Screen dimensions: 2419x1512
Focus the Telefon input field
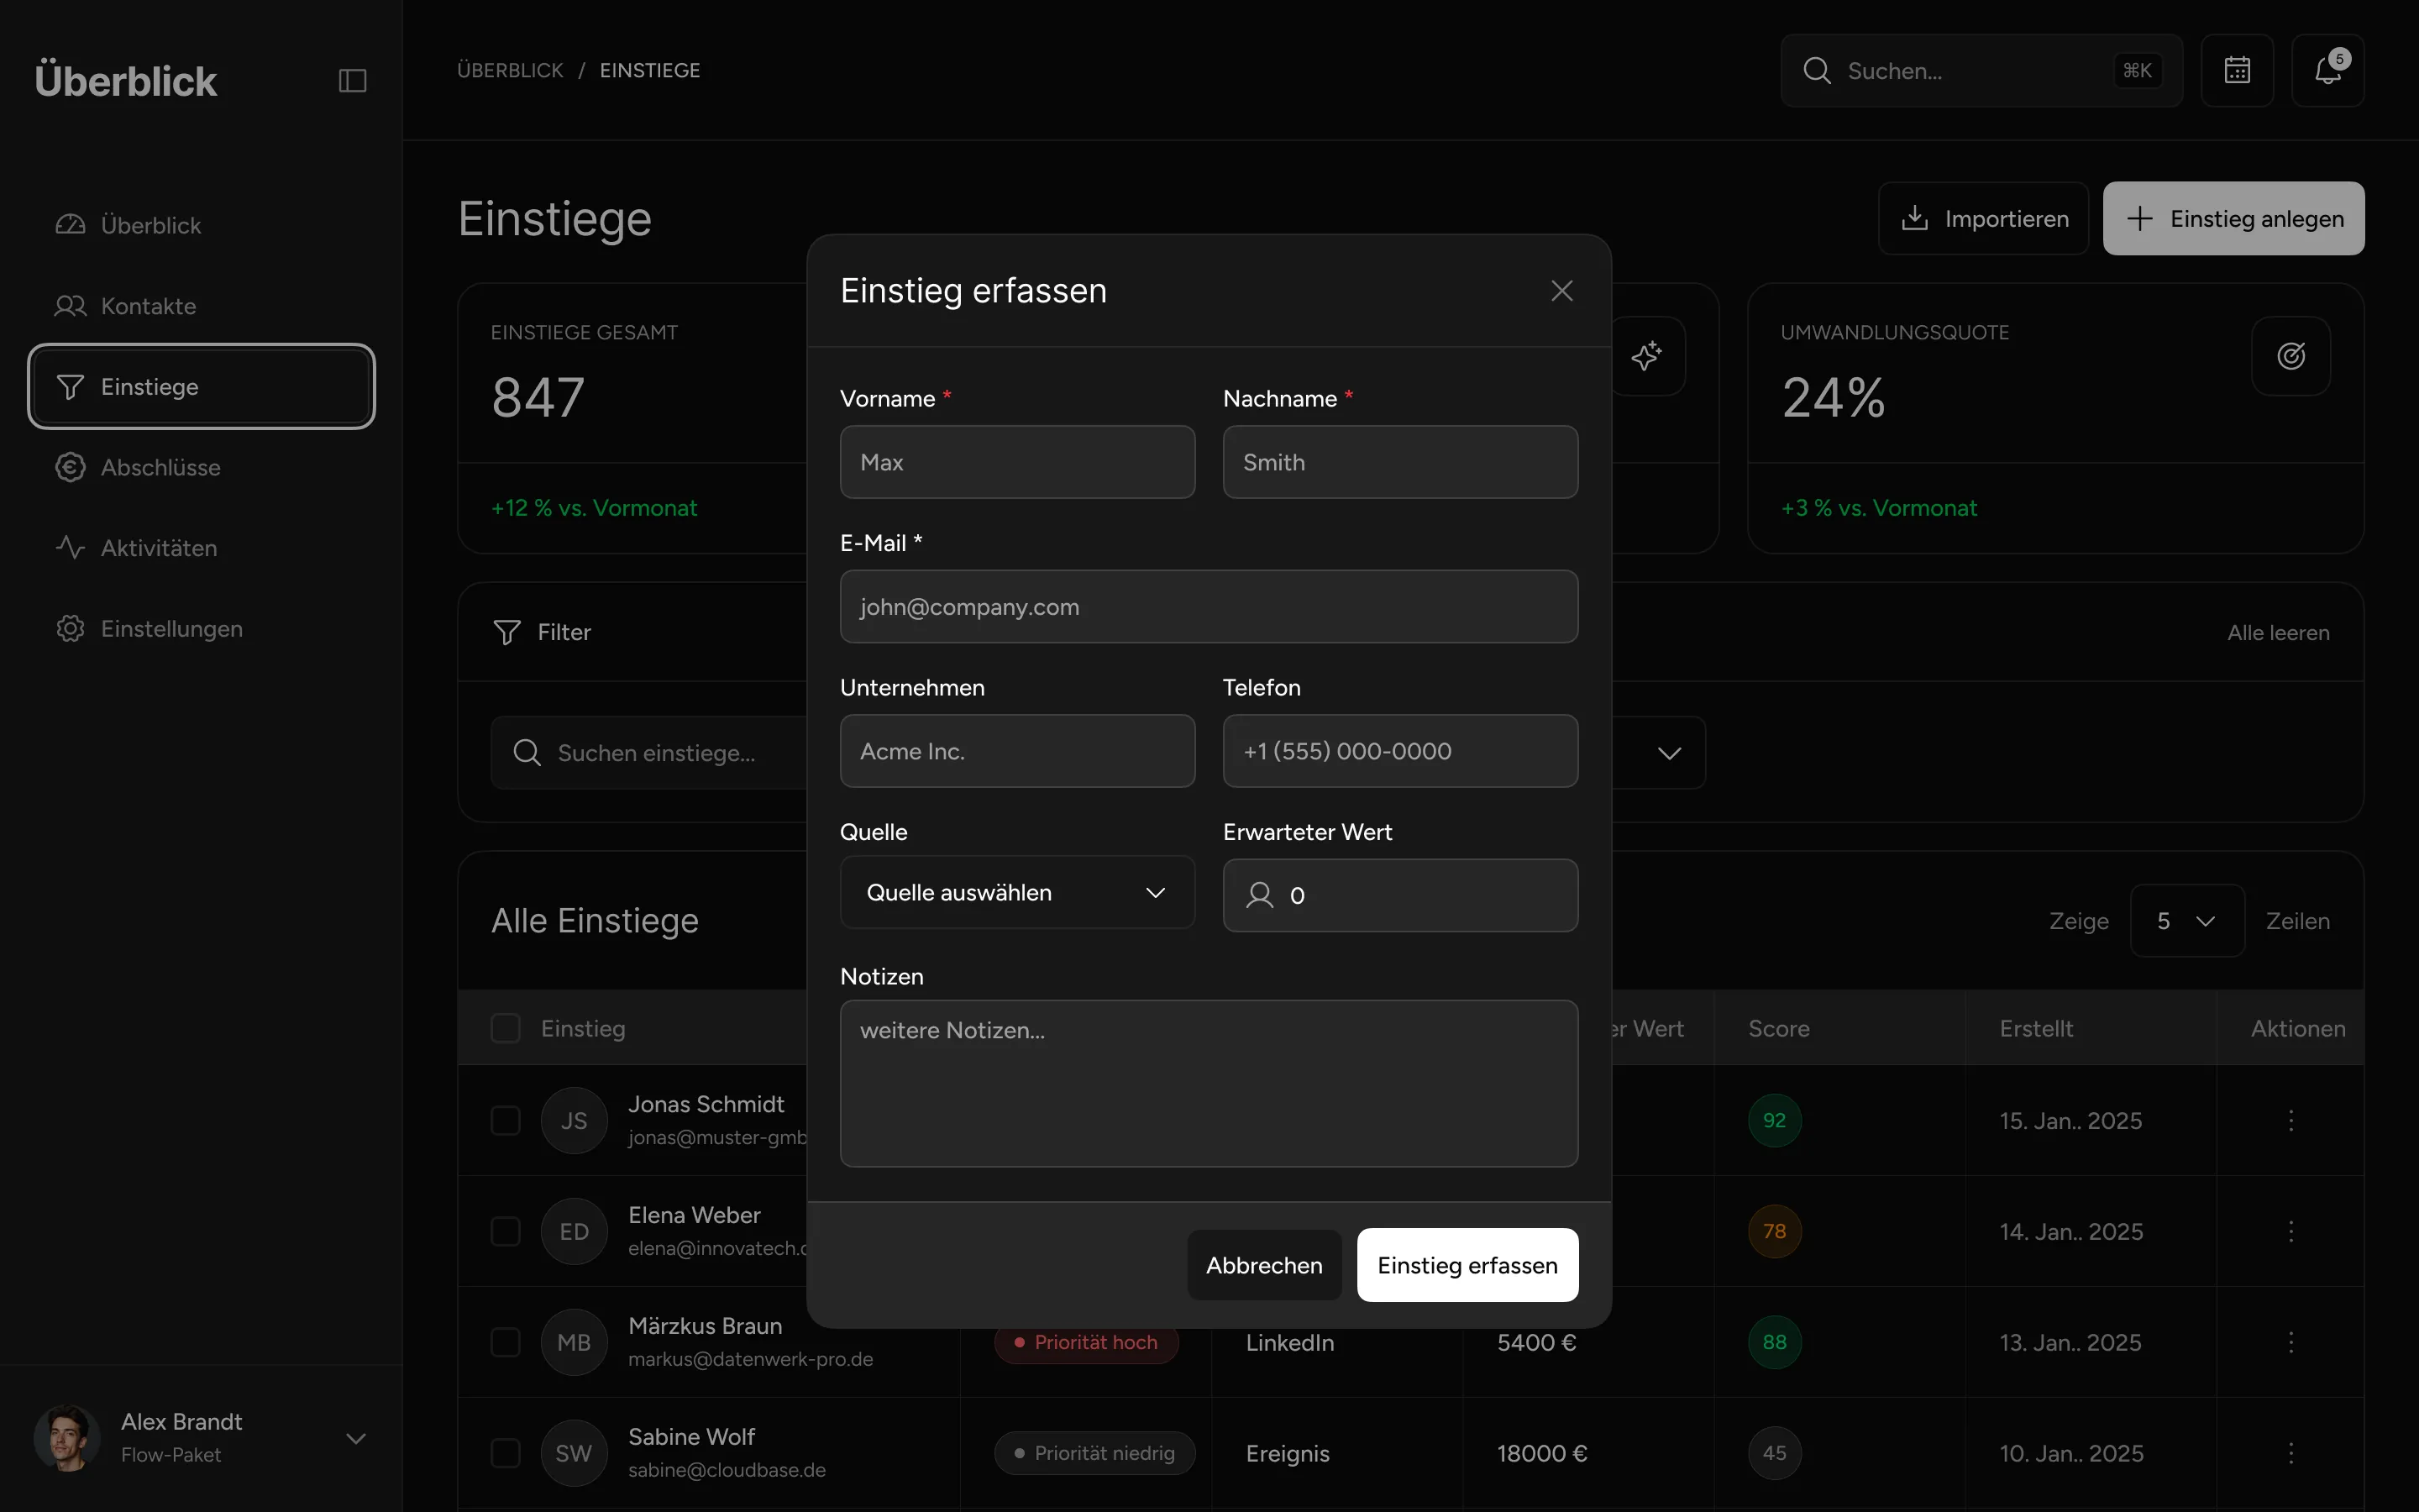1399,751
